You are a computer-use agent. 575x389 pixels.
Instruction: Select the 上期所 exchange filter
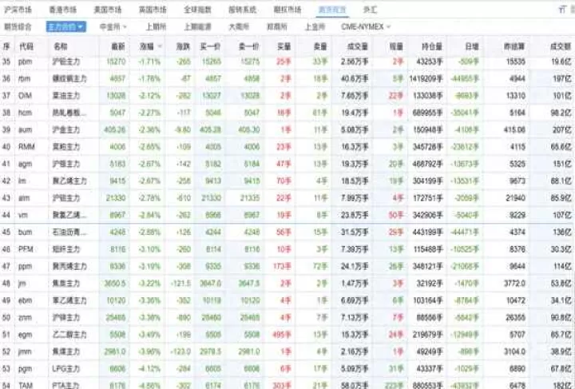[156, 27]
